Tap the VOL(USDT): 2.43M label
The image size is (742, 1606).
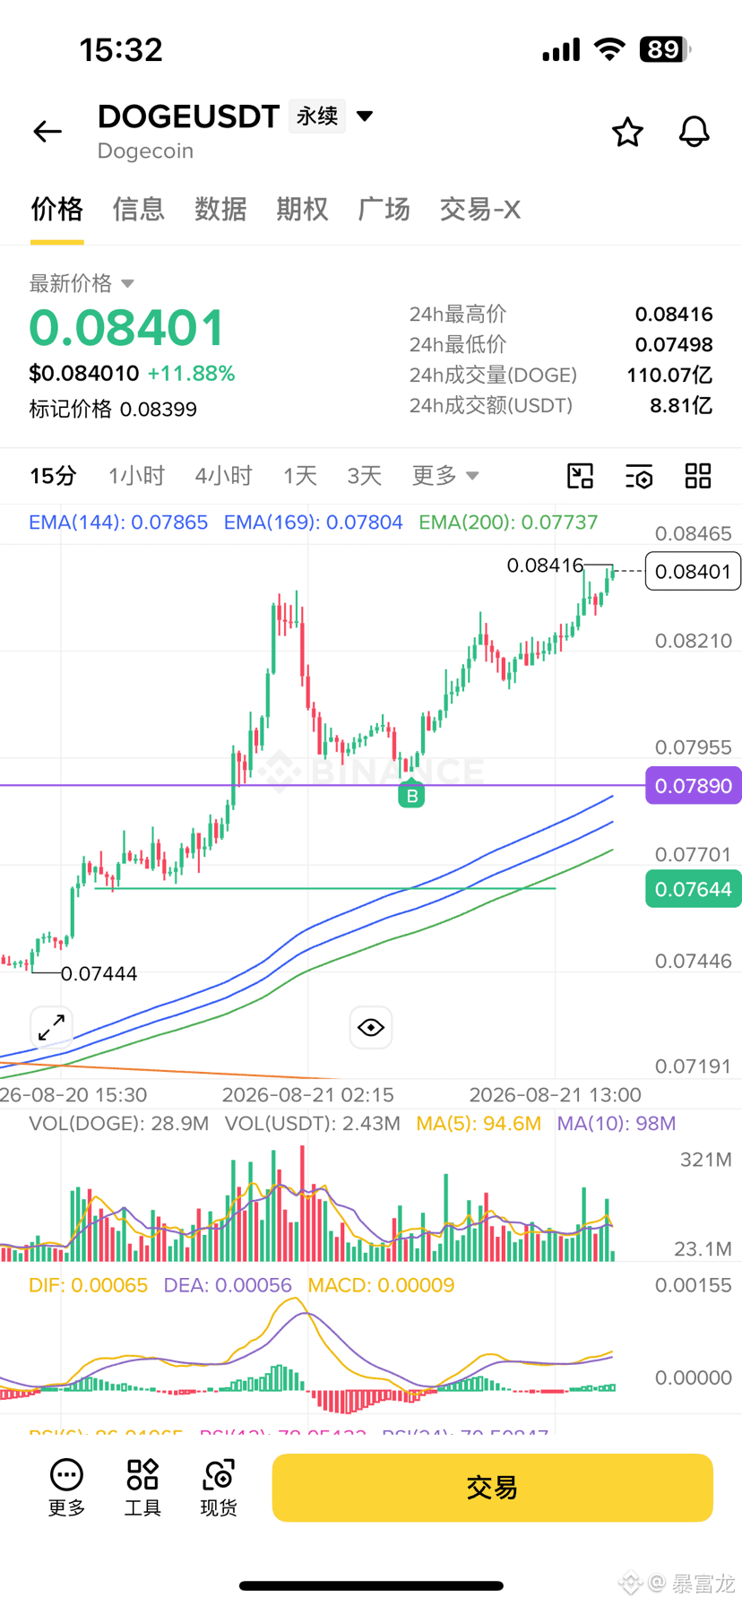[313, 1124]
